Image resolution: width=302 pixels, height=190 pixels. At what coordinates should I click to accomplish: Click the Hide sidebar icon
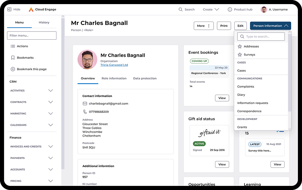(9, 9)
